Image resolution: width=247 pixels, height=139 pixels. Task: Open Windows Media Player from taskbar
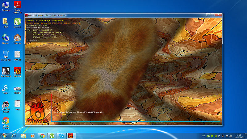pyautogui.click(x=32, y=136)
